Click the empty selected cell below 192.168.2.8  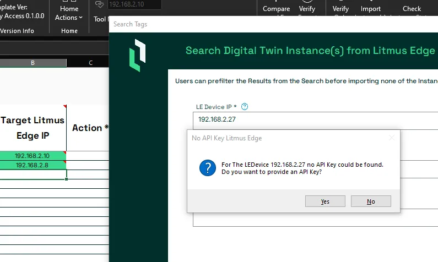pos(33,174)
